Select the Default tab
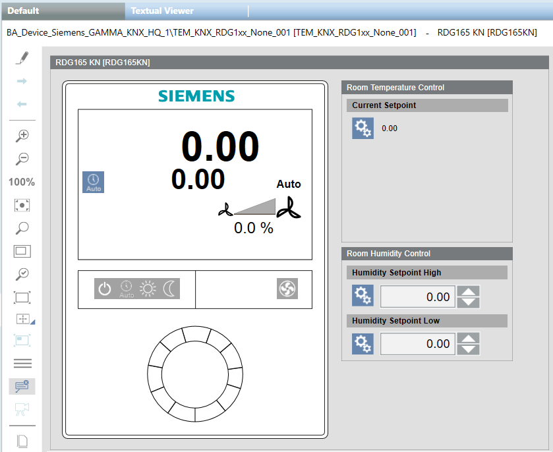553x452 pixels. click(x=23, y=11)
